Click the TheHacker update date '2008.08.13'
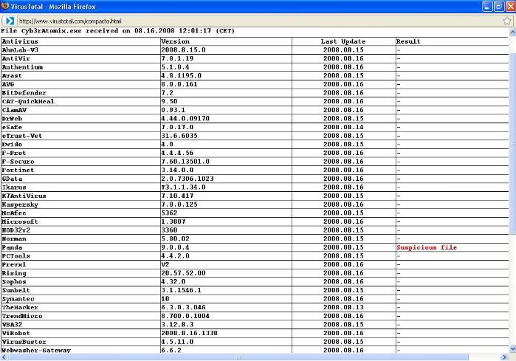The image size is (516, 361). coord(343,307)
